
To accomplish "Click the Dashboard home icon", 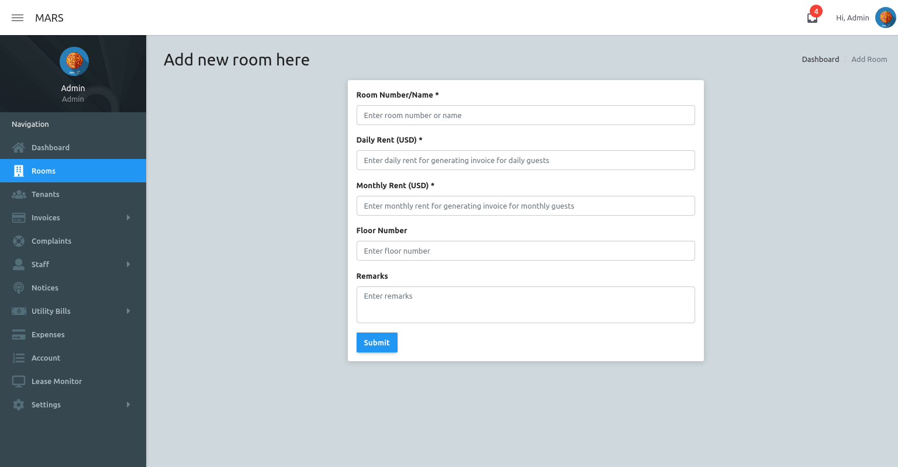I will 19,147.
